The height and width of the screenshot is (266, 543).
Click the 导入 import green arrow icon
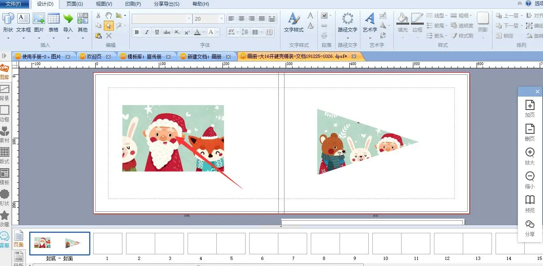click(68, 19)
